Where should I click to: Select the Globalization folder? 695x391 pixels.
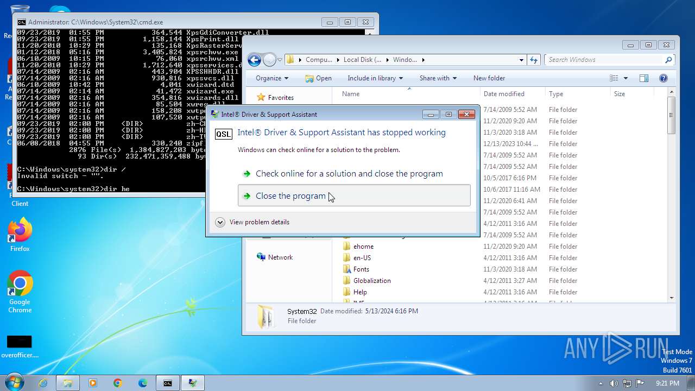tap(372, 281)
